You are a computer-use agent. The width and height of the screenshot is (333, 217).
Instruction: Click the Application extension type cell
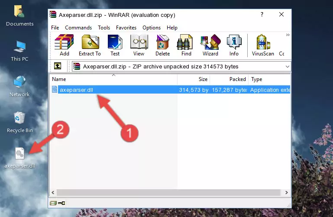coord(270,90)
